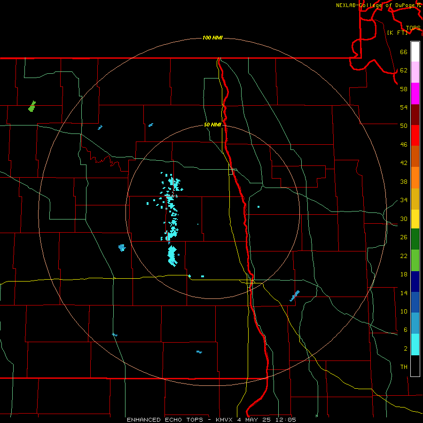Click the light pink 62 K FT swatch
Image resolution: width=423 pixels, height=423 pixels.
[415, 72]
